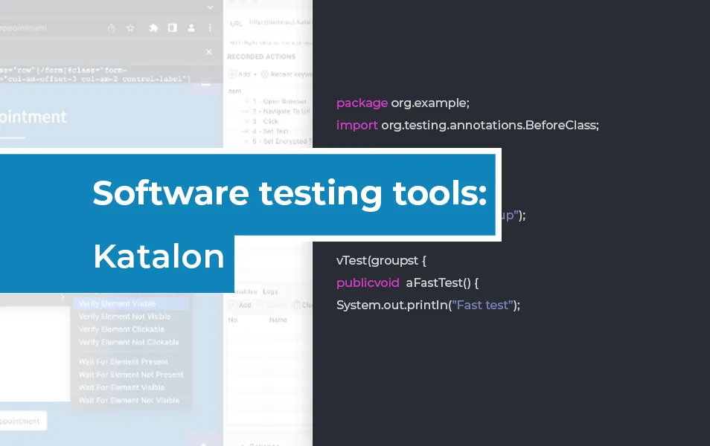Expand the Add keyword dropdown arrow

point(255,73)
